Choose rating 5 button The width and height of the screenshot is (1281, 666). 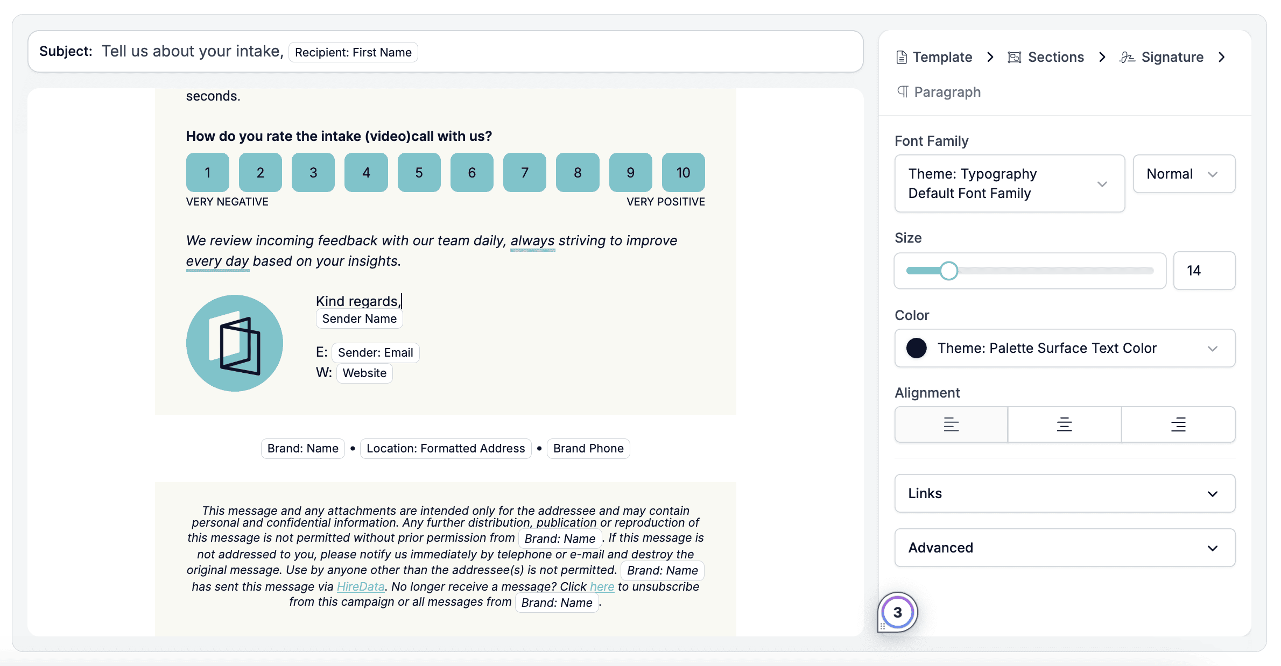click(419, 173)
